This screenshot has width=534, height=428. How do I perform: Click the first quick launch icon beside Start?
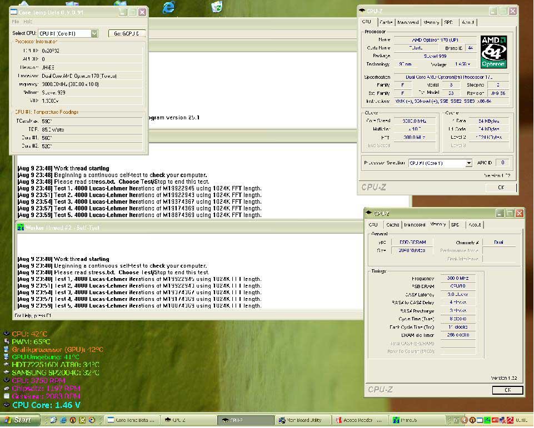click(53, 420)
